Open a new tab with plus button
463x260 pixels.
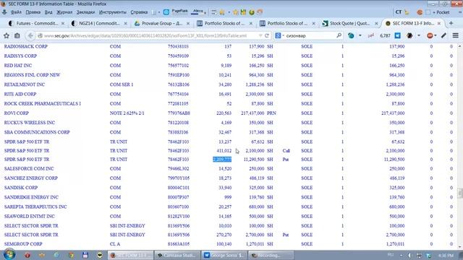click(451, 23)
